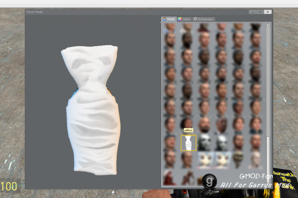This screenshot has width=298, height=198.
Task: Select the bandaged mummy head model
Action: [238, 159]
